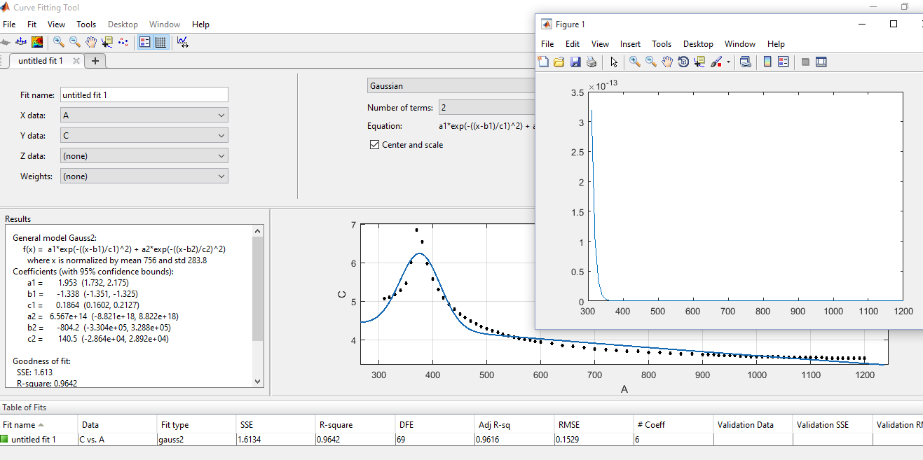Expand the Y data dropdown showing C
This screenshot has width=923, height=460.
(x=144, y=136)
